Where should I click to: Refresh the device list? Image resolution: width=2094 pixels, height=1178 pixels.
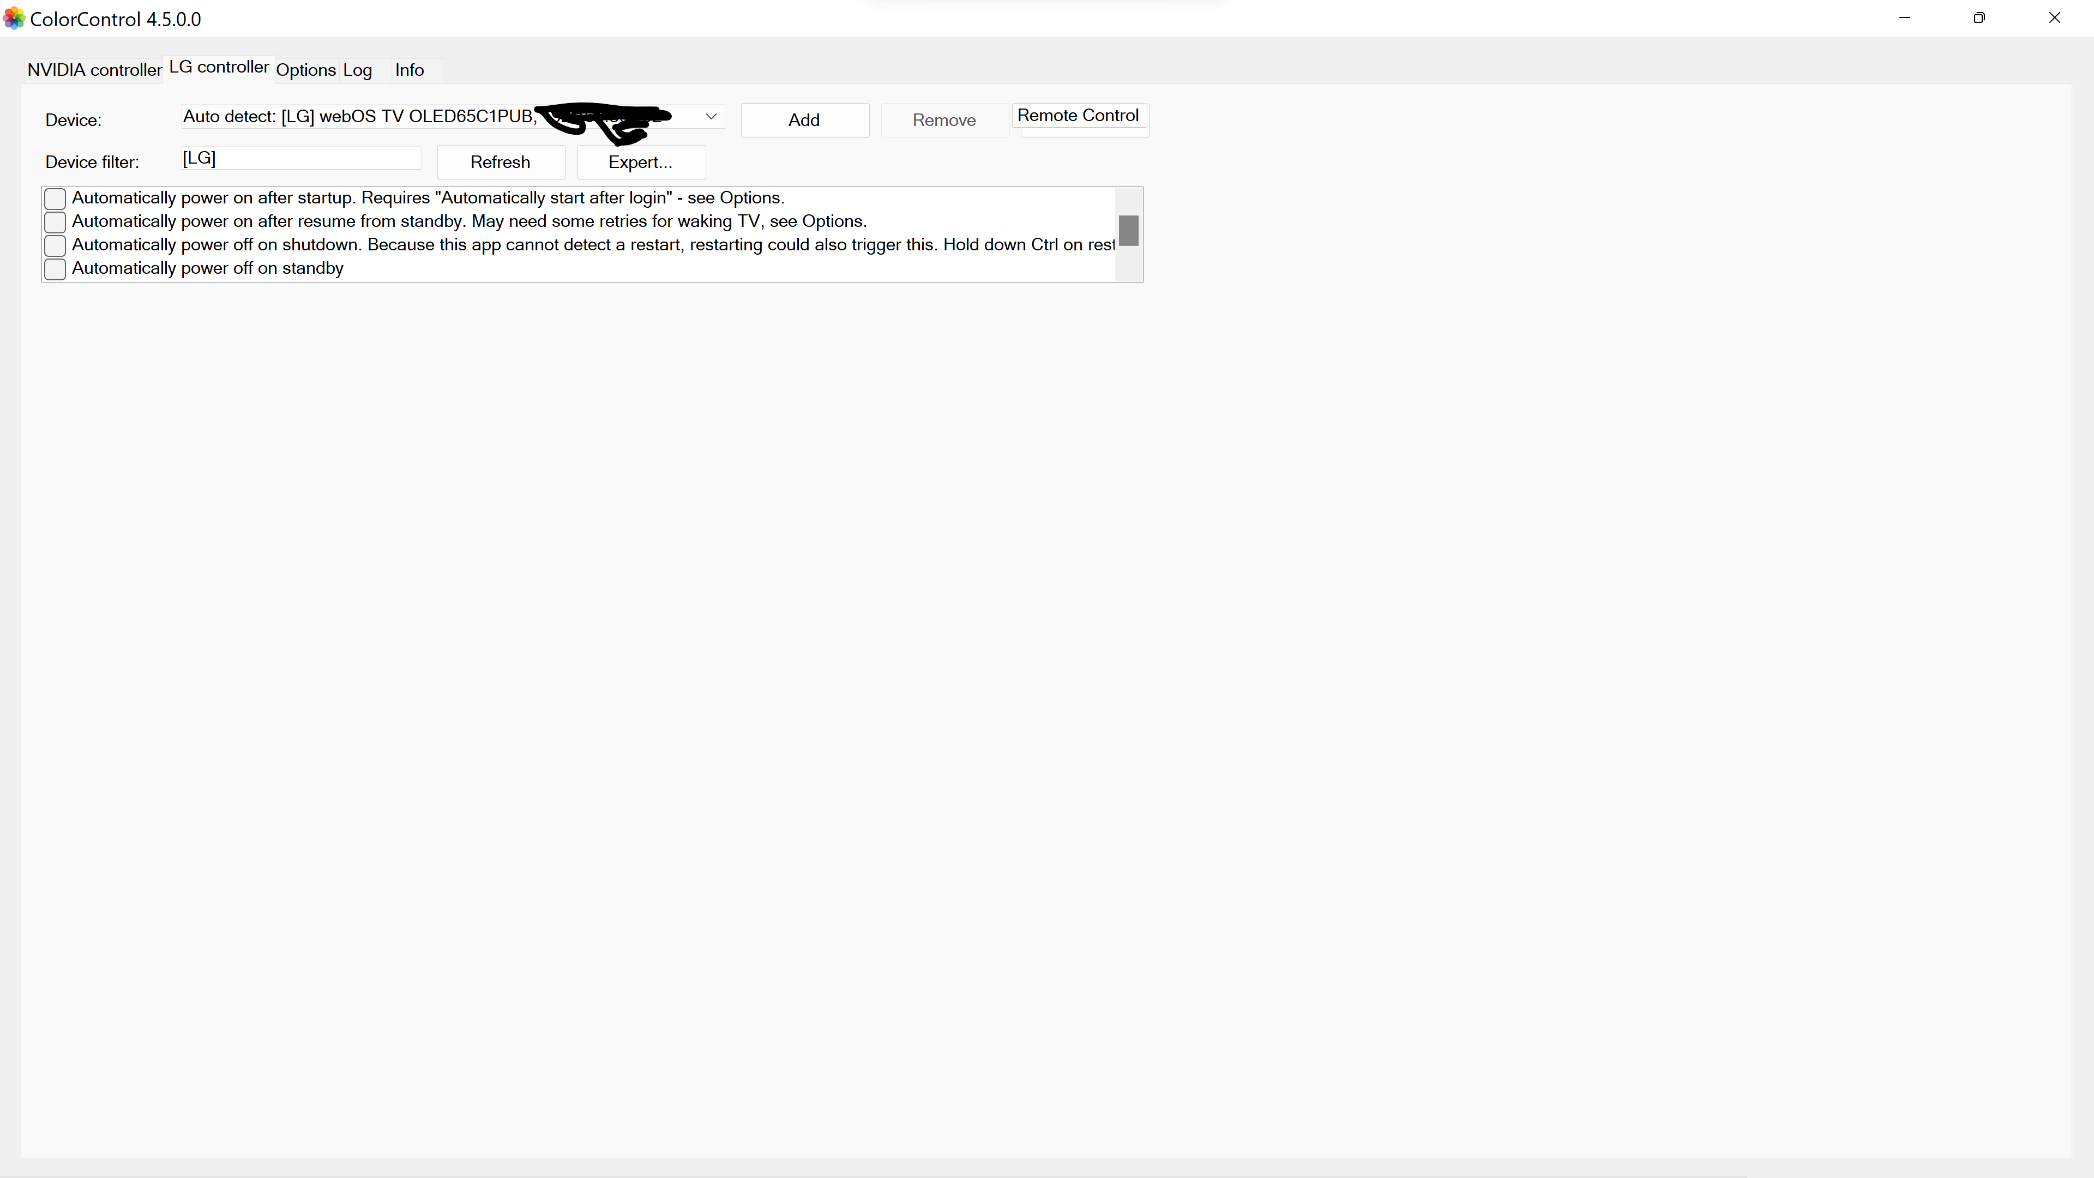point(500,162)
